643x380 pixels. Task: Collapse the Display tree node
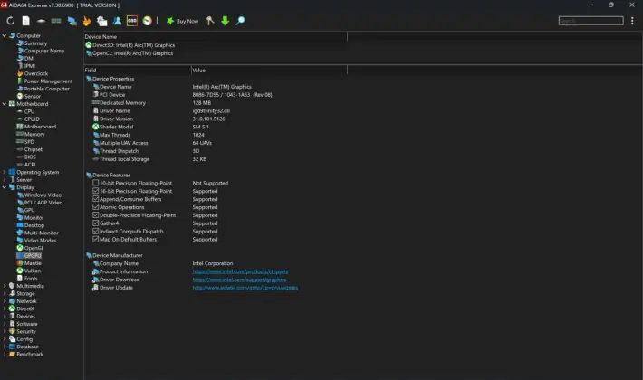pos(5,187)
